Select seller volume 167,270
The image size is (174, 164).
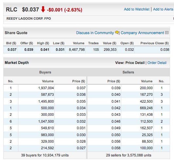tap(146, 94)
